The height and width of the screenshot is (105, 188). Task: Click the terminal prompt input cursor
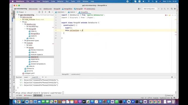pyautogui.click(x=63, y=93)
